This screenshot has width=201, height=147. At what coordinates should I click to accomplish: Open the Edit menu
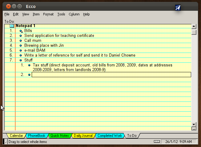click(x=16, y=14)
